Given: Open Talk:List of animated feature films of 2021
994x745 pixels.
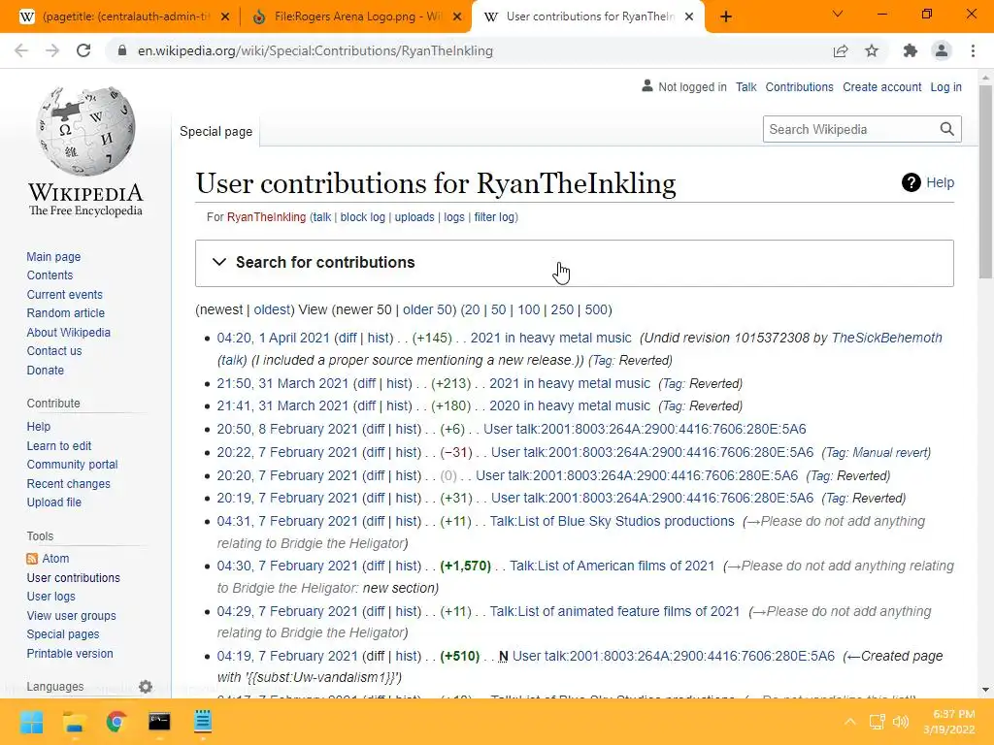Looking at the screenshot, I should pos(614,612).
